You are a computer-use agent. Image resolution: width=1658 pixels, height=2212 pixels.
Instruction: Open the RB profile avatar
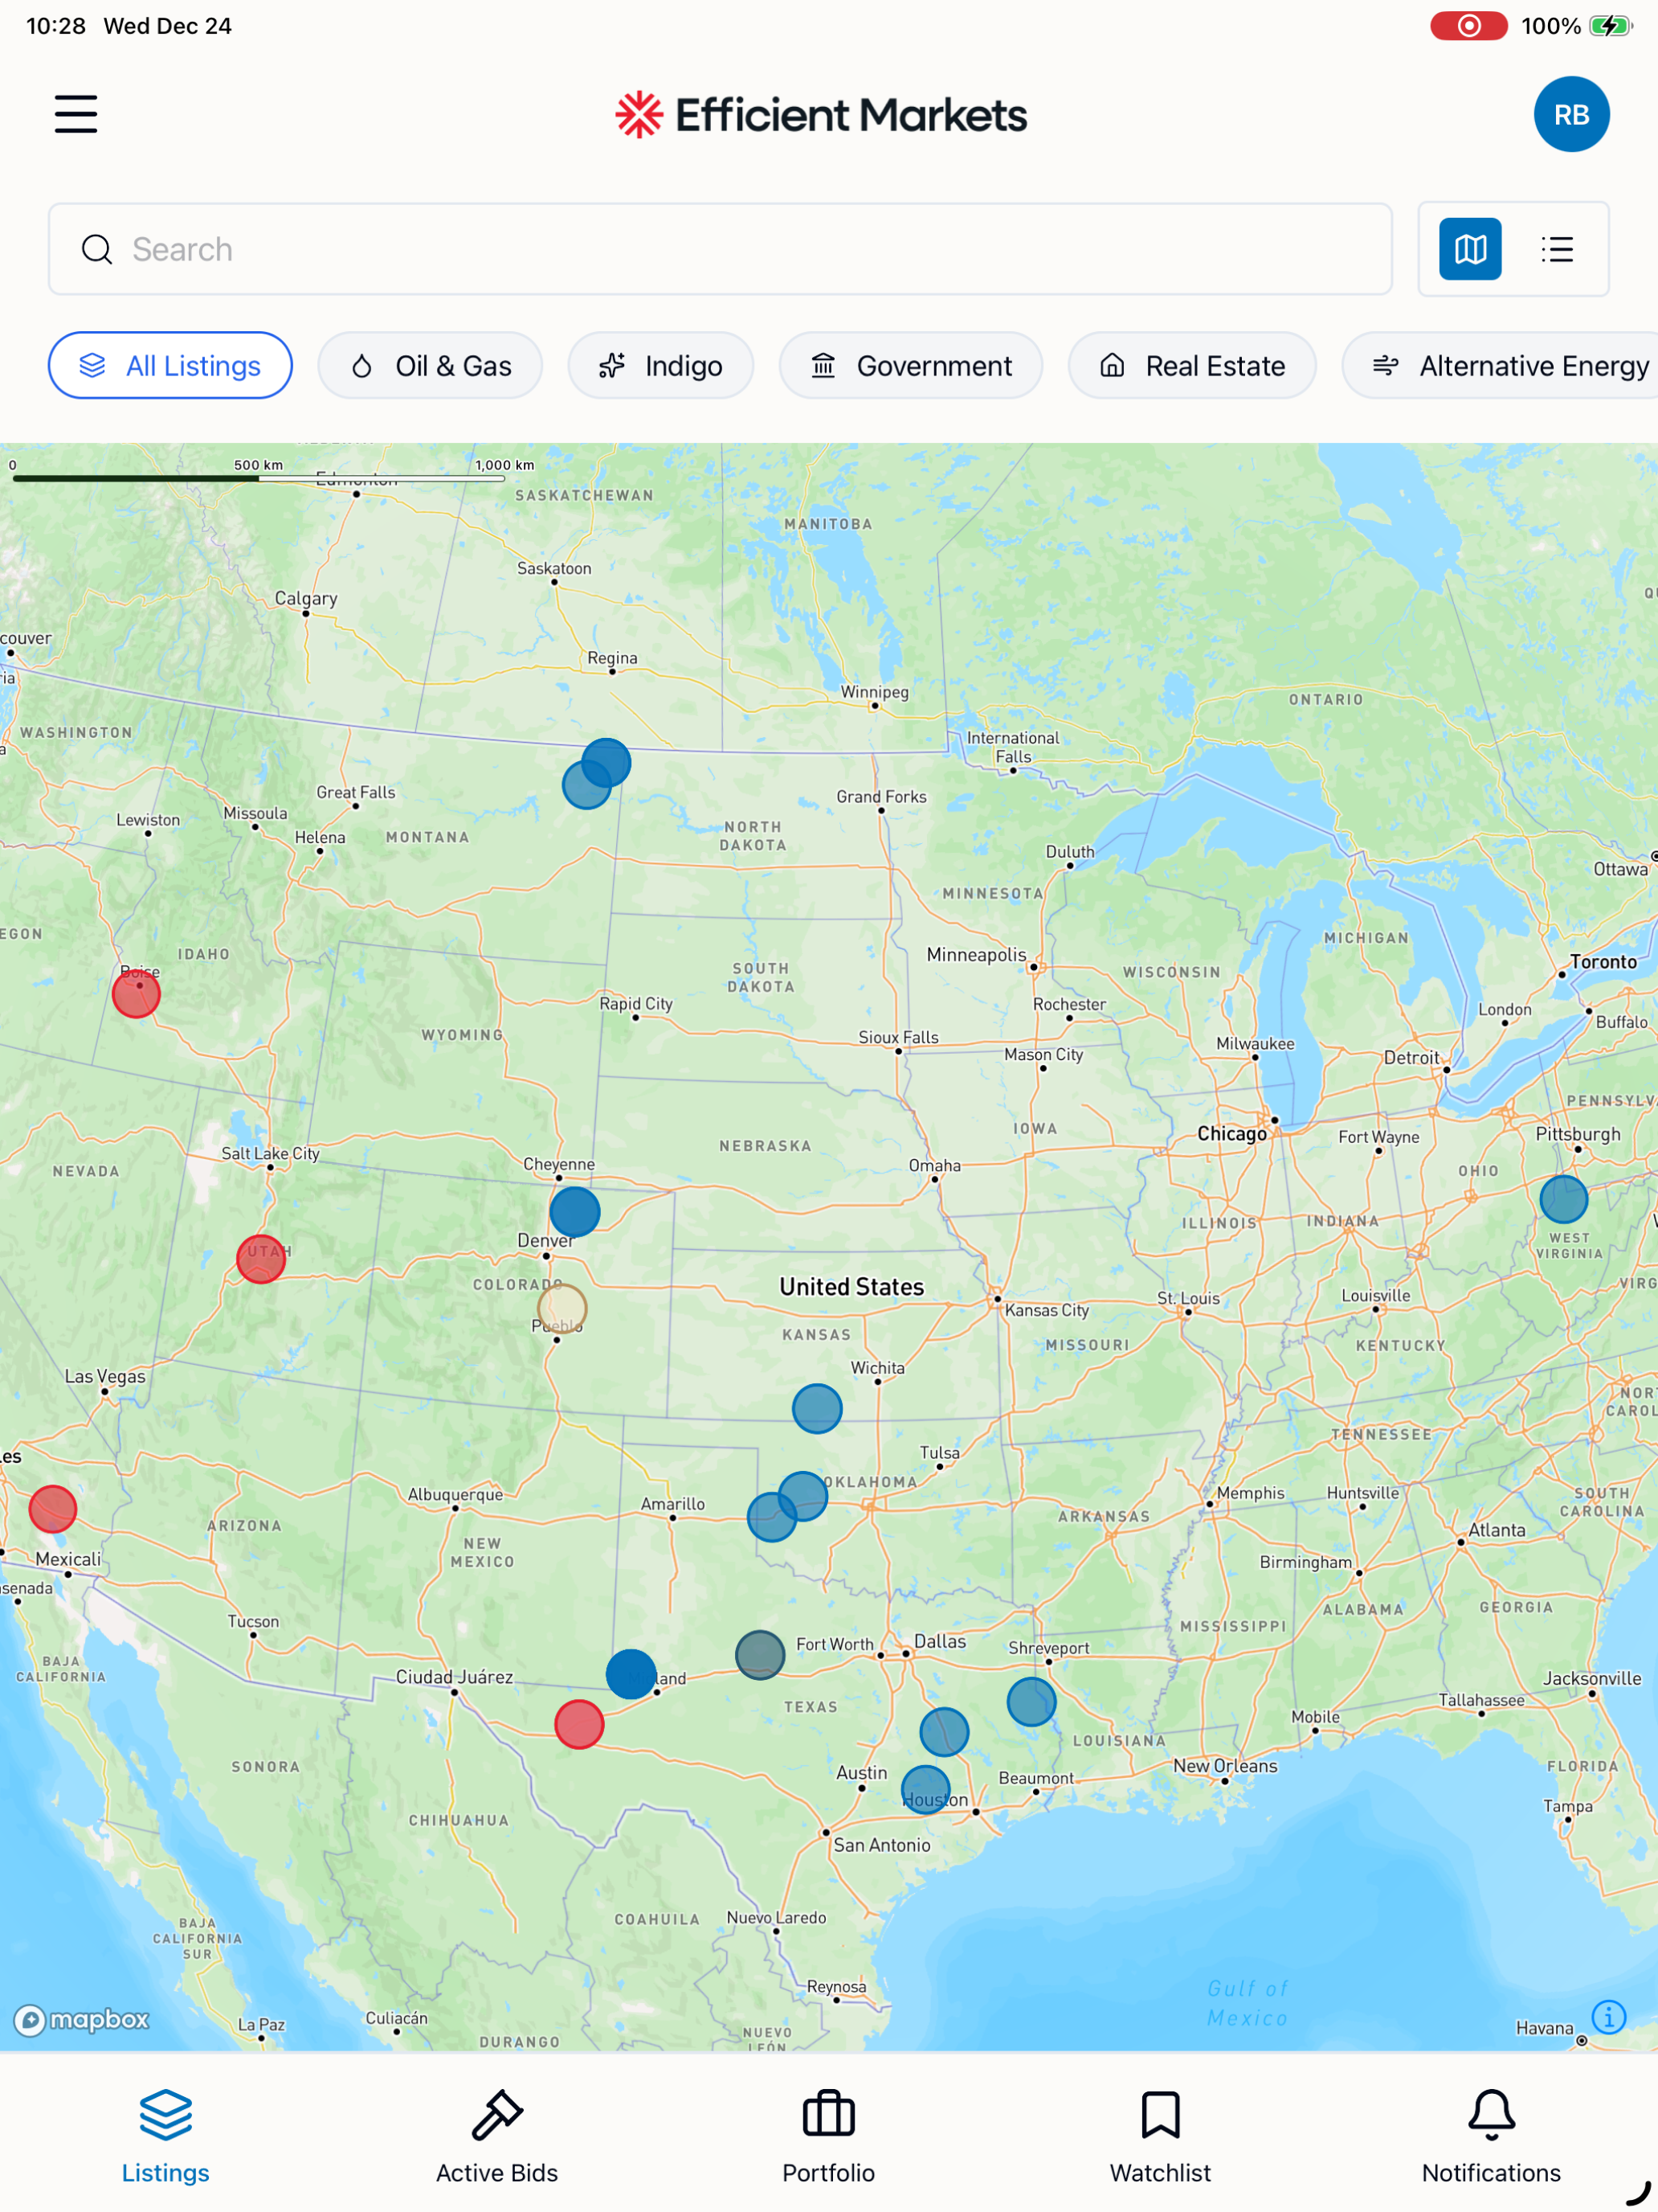[x=1571, y=114]
